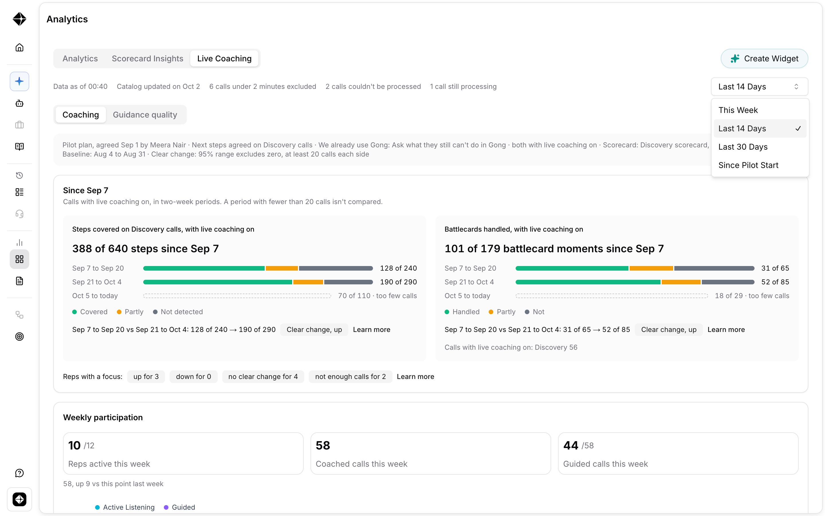This screenshot has height=516, width=825.
Task: Open the bar chart sidebar icon
Action: coord(19,243)
